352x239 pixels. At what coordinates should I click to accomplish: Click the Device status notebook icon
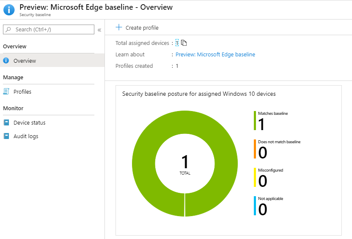point(6,122)
